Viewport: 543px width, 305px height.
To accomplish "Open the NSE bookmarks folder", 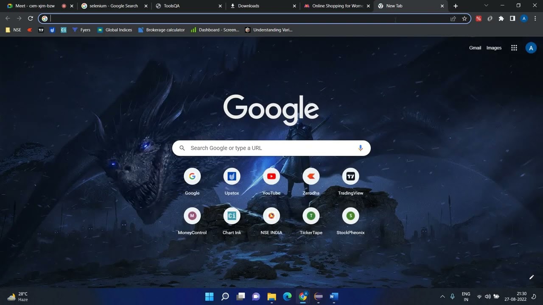I will (13, 30).
